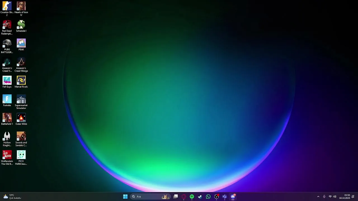Select the Outer Wilds desktop icon

point(21,119)
